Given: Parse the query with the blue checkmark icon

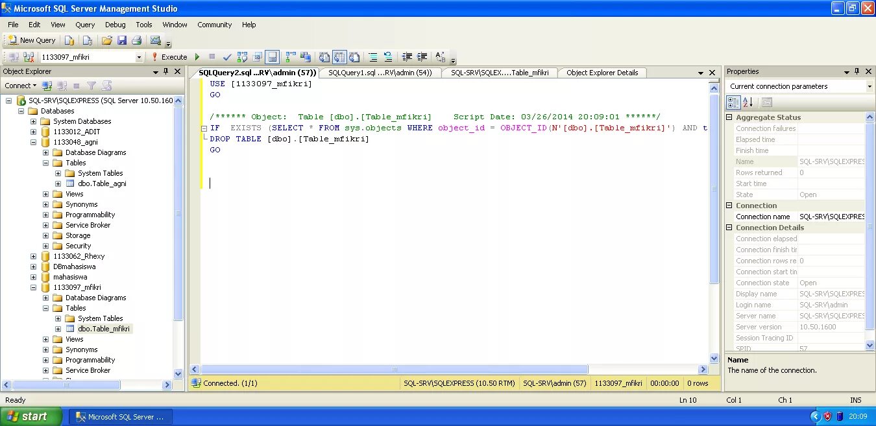Looking at the screenshot, I should click(x=227, y=57).
